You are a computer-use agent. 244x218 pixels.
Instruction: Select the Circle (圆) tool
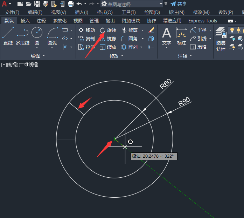[37, 36]
